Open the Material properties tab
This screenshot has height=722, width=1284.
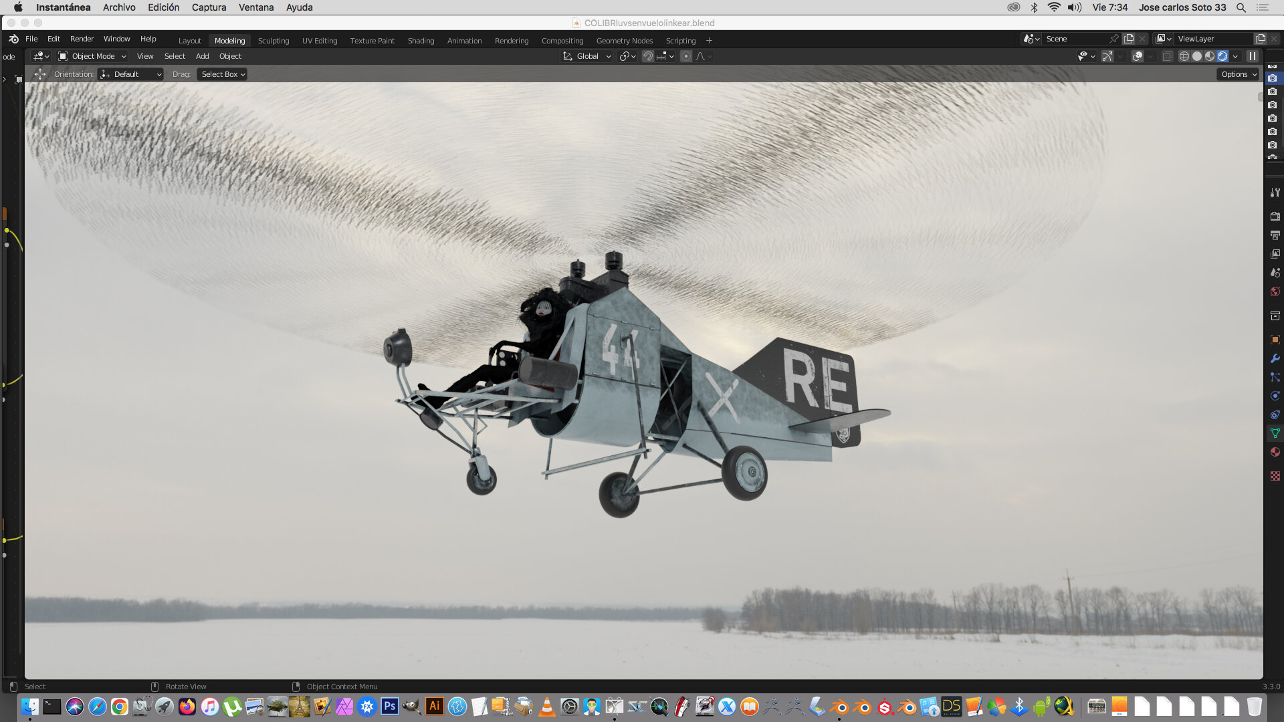(1275, 452)
